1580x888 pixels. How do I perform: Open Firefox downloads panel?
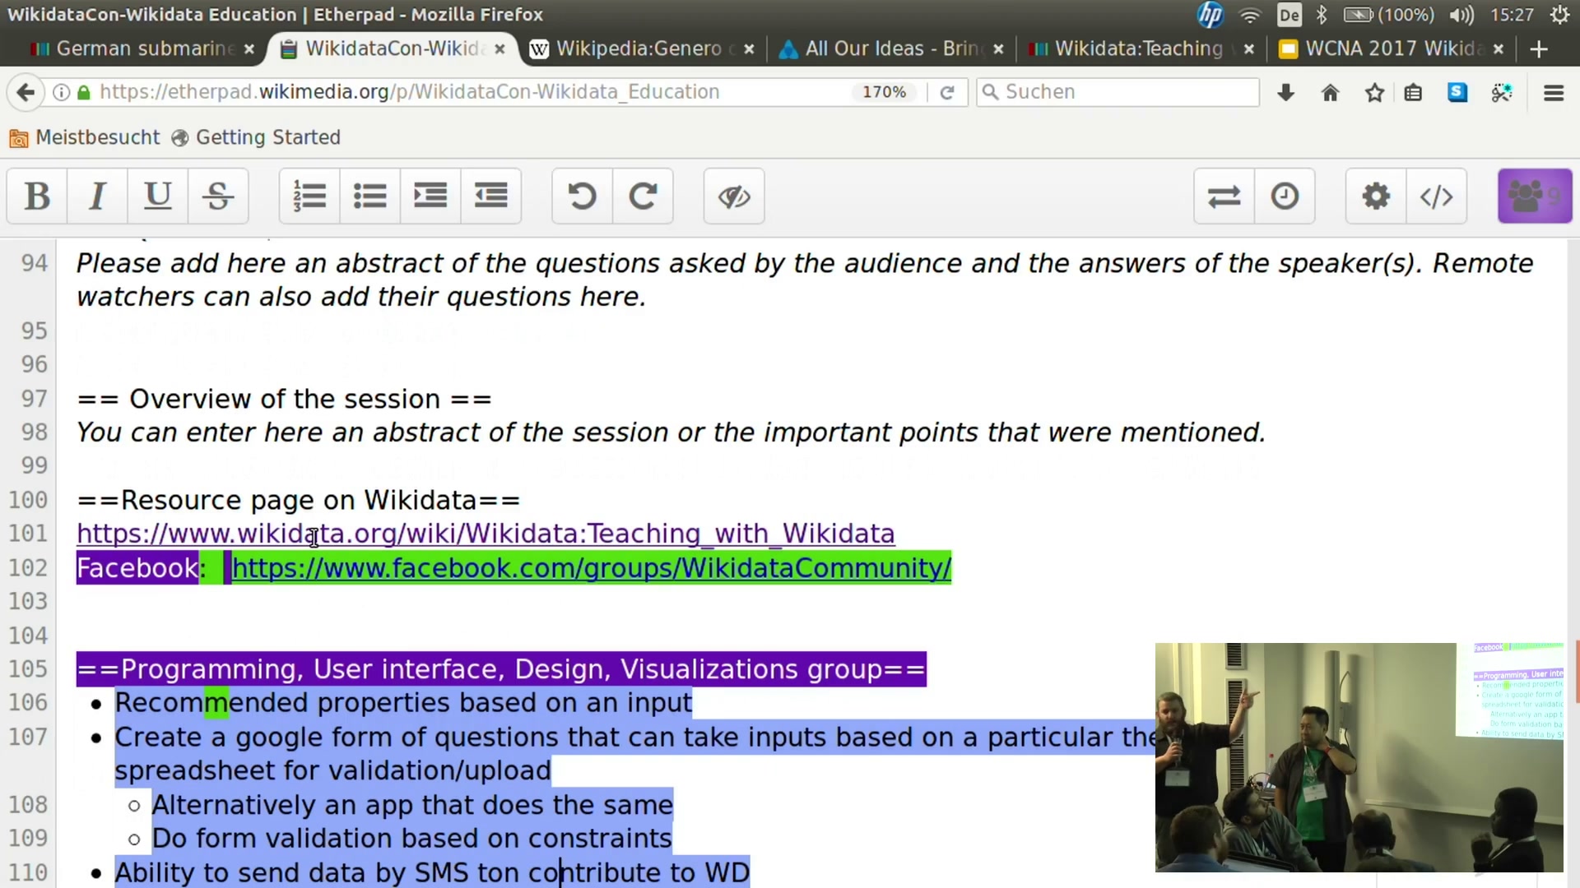(x=1285, y=93)
